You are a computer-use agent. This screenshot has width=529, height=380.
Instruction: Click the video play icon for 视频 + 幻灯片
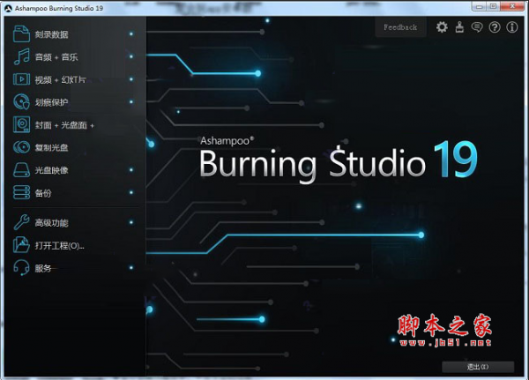coord(21,79)
